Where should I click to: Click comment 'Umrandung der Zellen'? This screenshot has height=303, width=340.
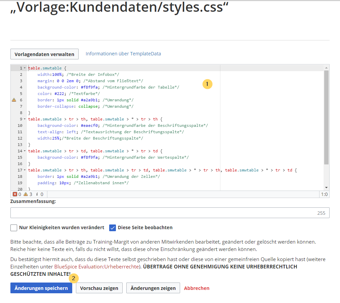coord(131,176)
